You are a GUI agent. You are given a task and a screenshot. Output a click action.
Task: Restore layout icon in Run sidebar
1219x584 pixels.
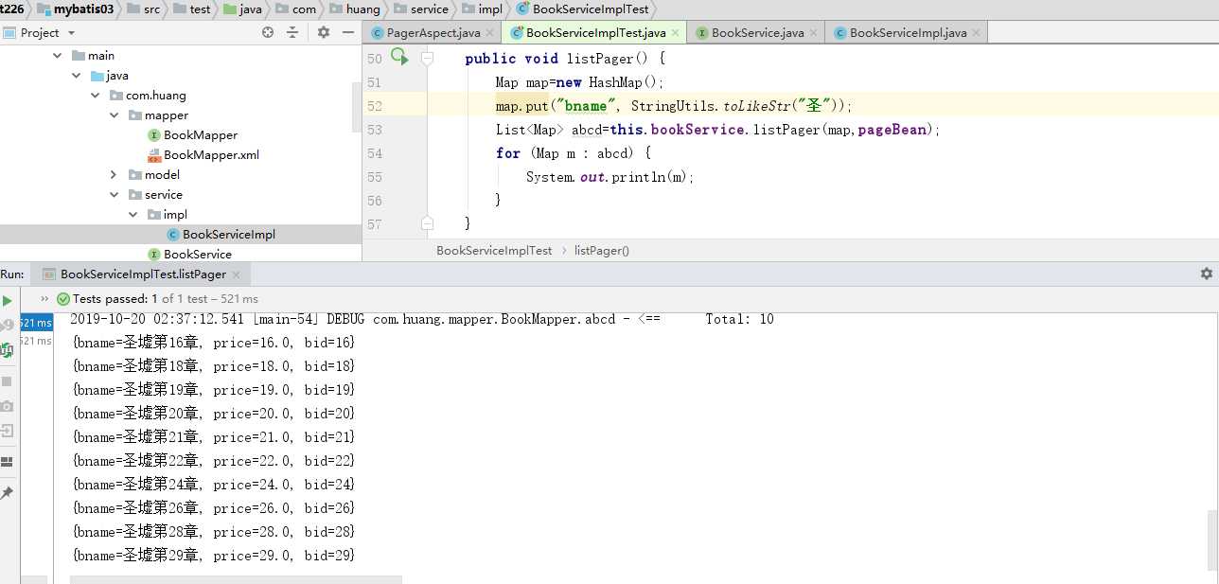click(x=7, y=462)
